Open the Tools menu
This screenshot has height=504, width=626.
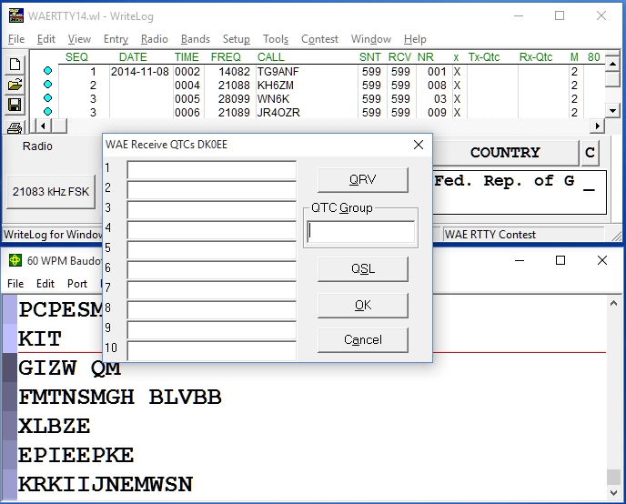(x=276, y=39)
